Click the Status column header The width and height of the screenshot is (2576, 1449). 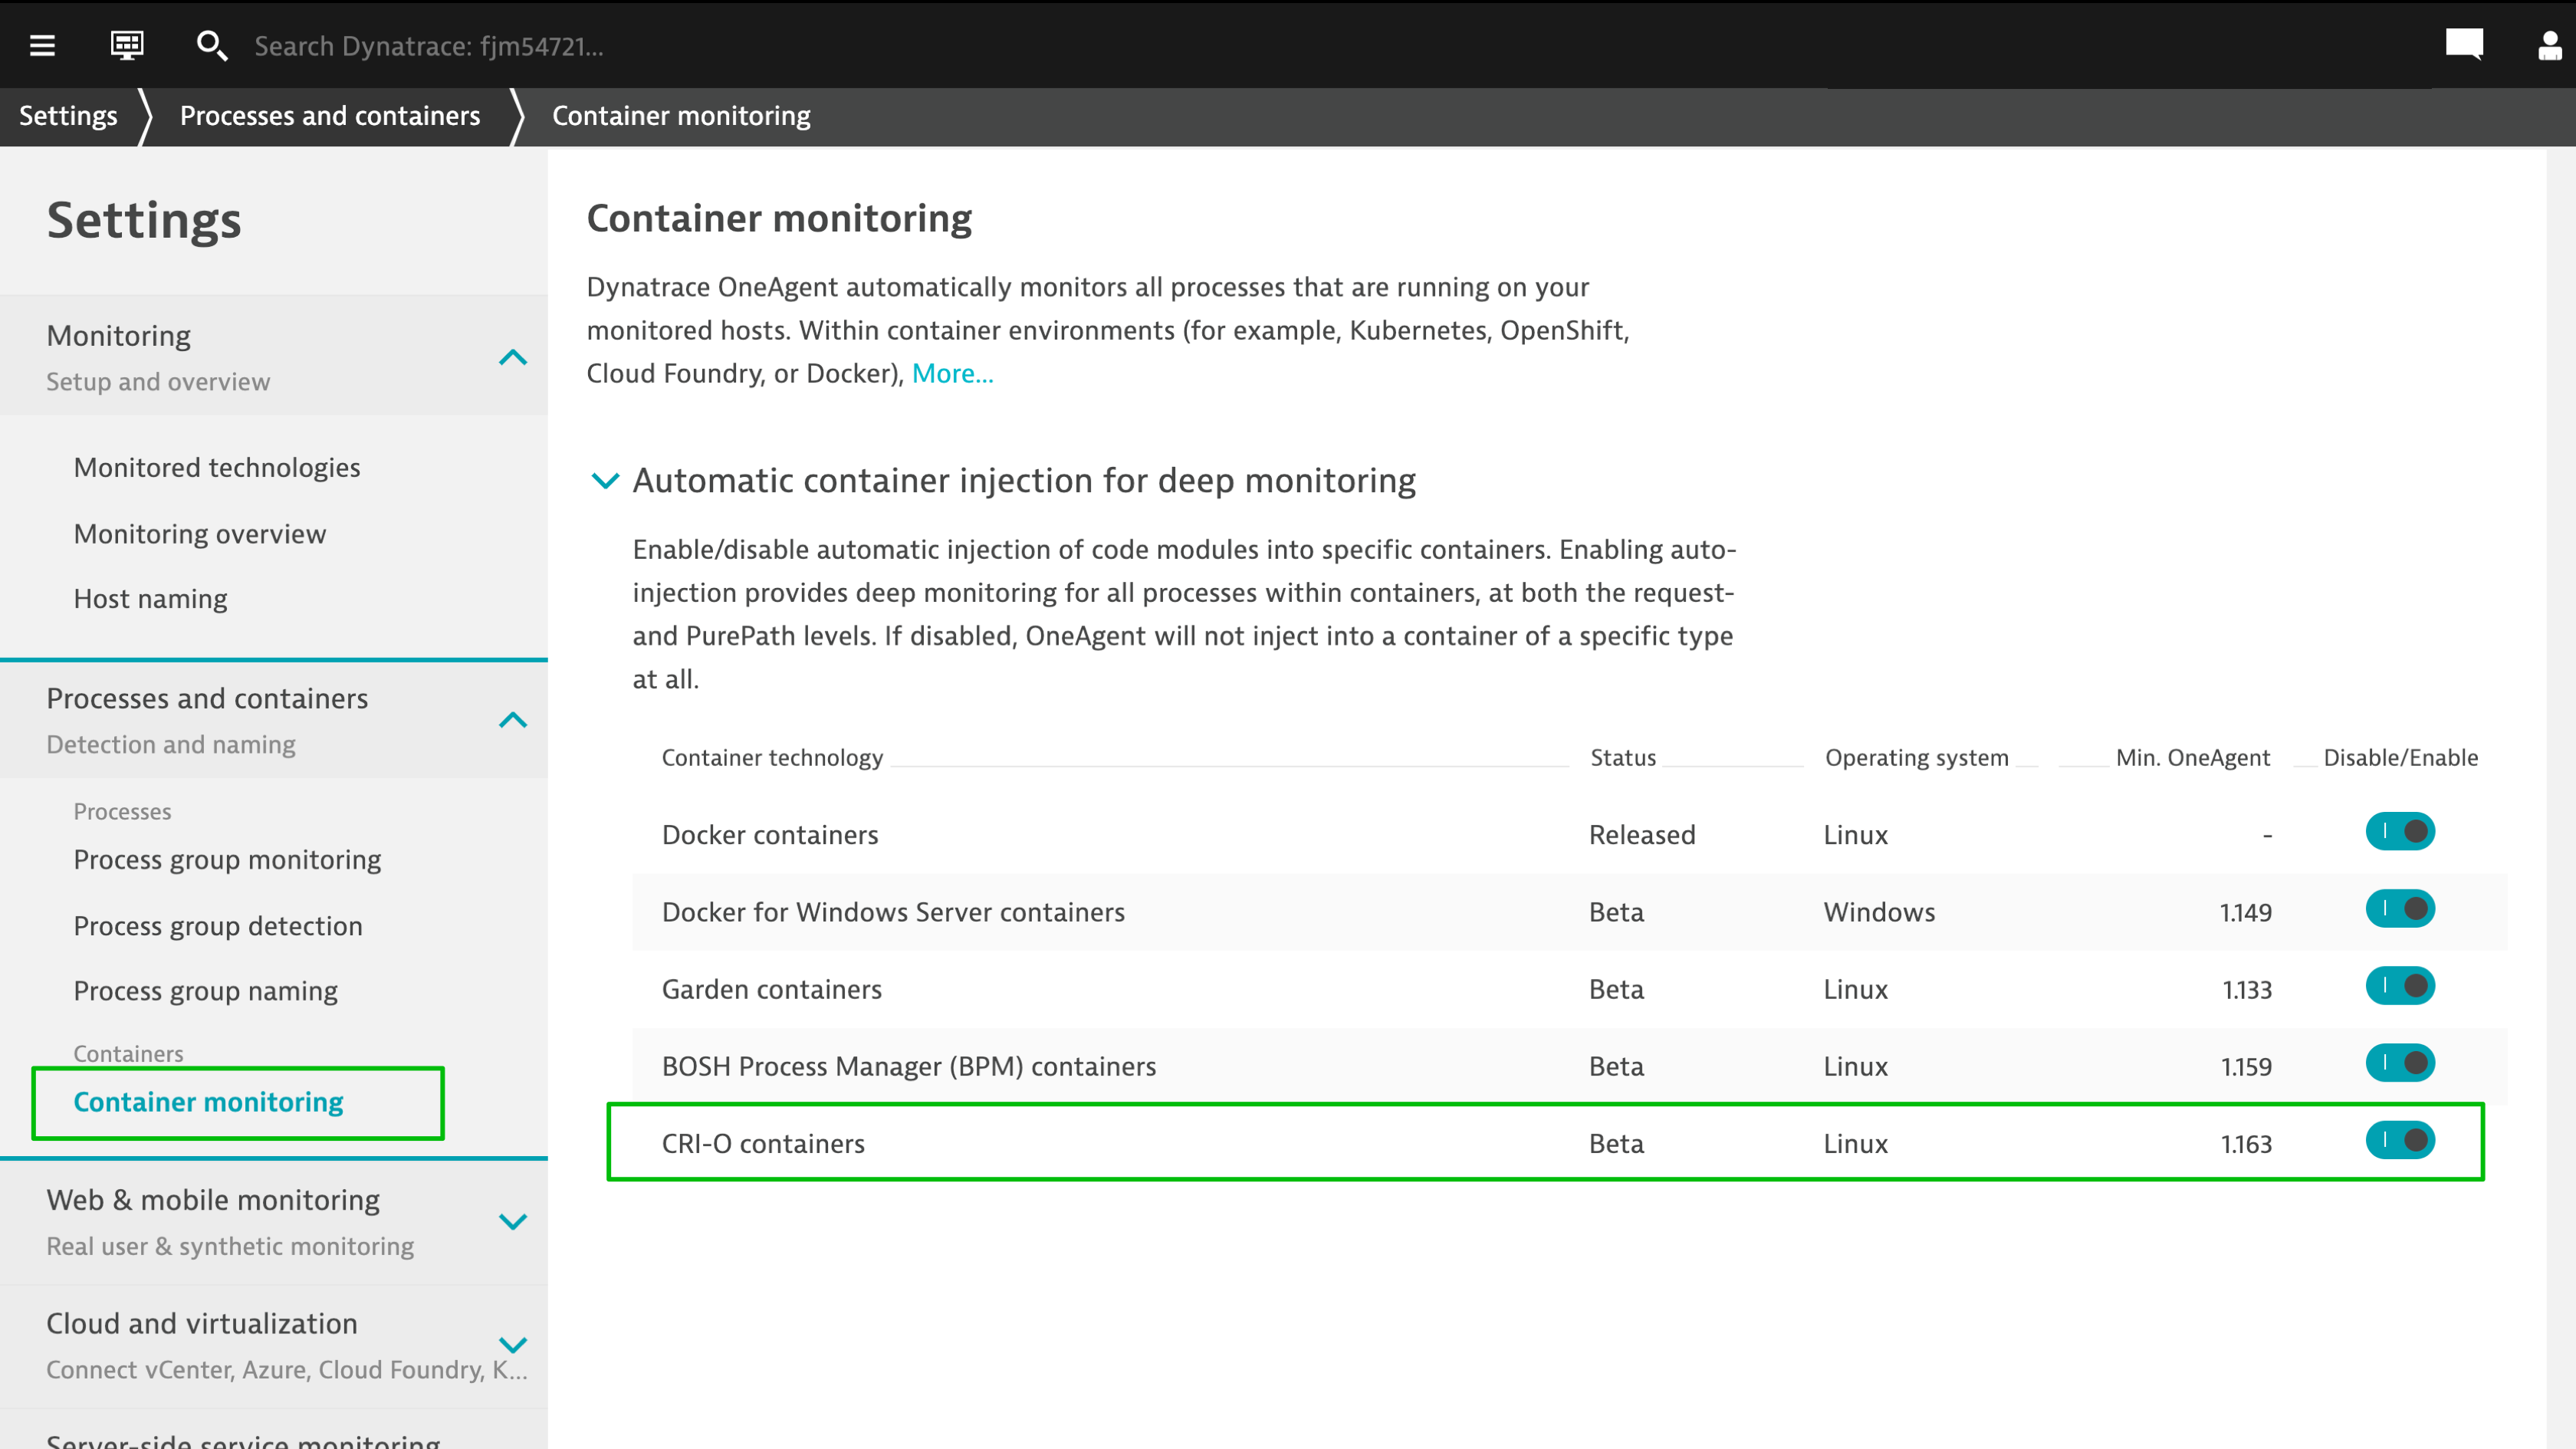[x=1623, y=758]
